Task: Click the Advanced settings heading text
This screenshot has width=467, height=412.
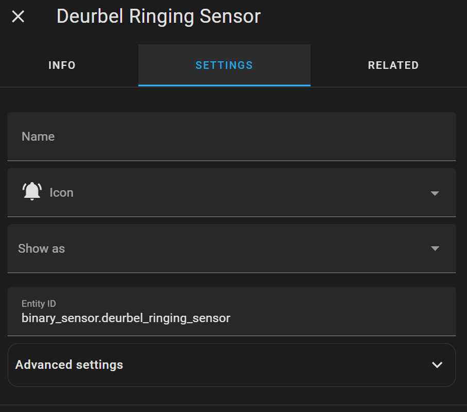Action: coord(69,365)
